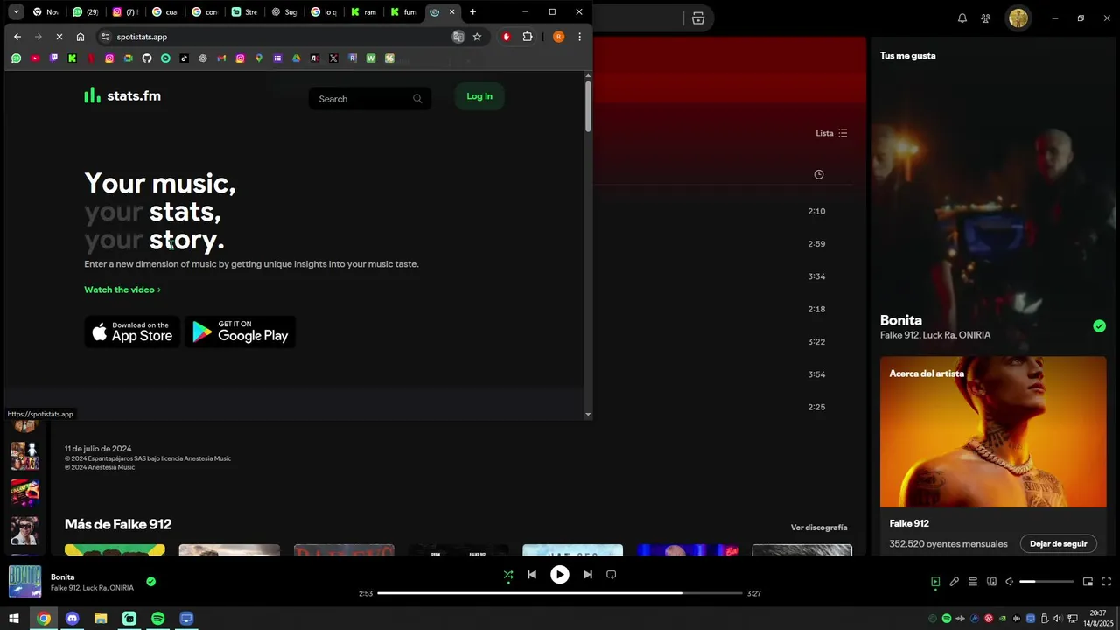Image resolution: width=1120 pixels, height=630 pixels.
Task: Close the active spotistats tab
Action: pyautogui.click(x=451, y=12)
